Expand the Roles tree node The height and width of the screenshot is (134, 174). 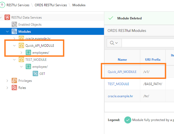coord(8,88)
